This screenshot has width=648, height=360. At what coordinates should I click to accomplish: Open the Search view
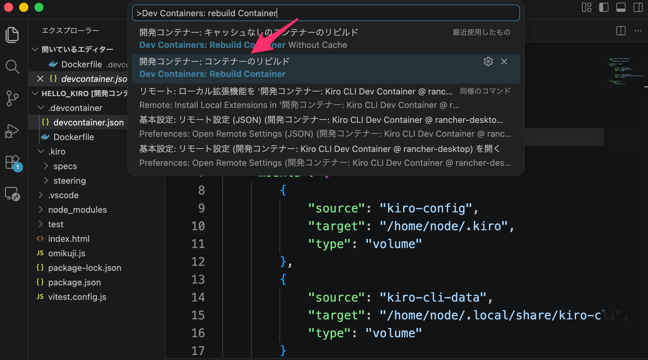coord(12,66)
